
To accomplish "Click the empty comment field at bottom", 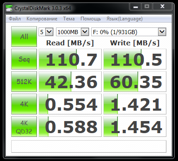I will [89, 146].
